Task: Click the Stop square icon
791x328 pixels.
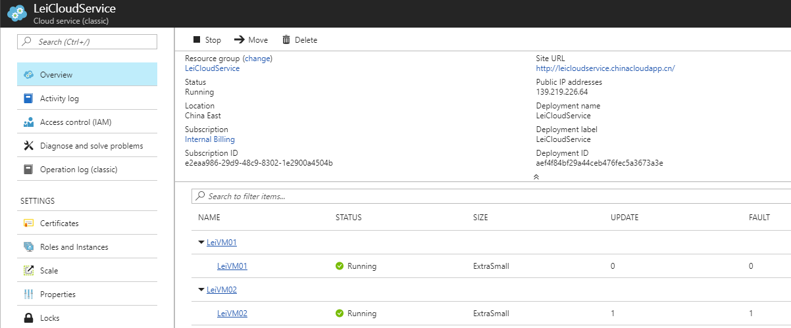Action: [196, 40]
